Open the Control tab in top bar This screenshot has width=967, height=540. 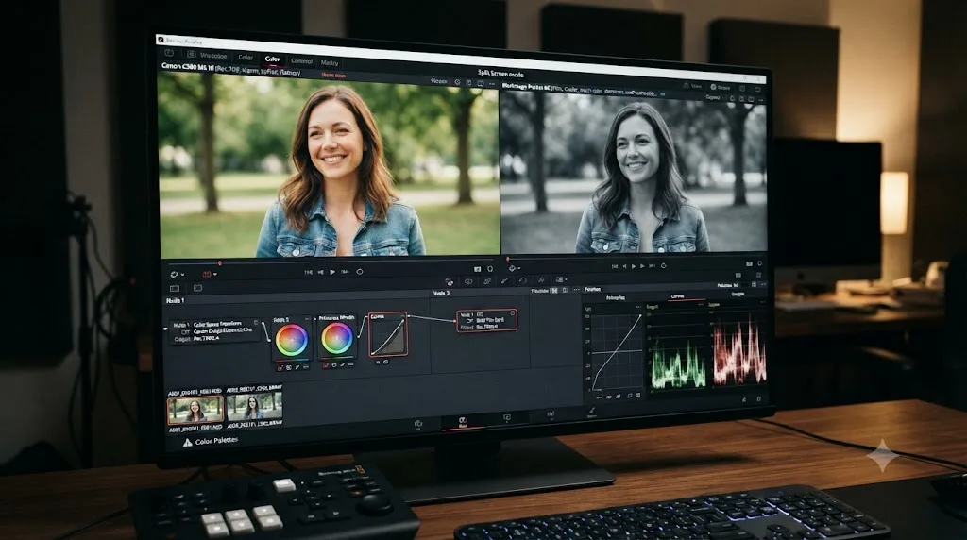(301, 61)
